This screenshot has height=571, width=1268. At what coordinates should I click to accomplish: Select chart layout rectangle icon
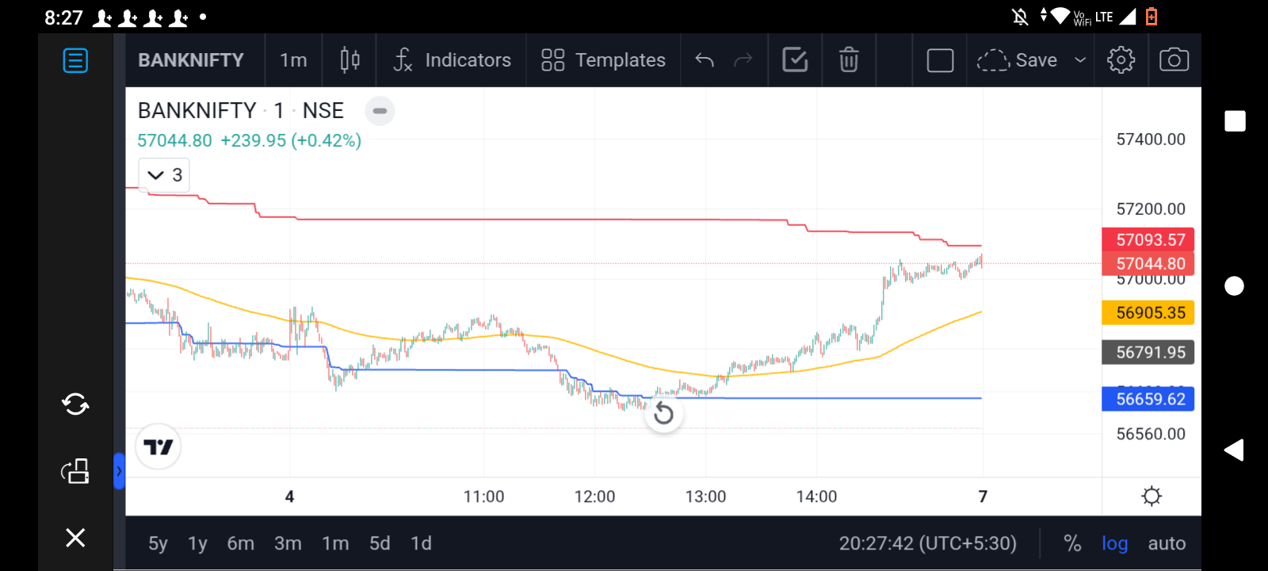[940, 60]
